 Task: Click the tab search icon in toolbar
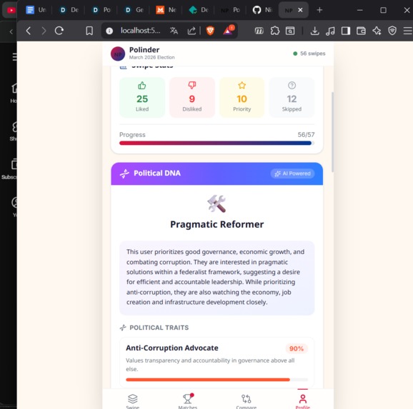click(290, 31)
